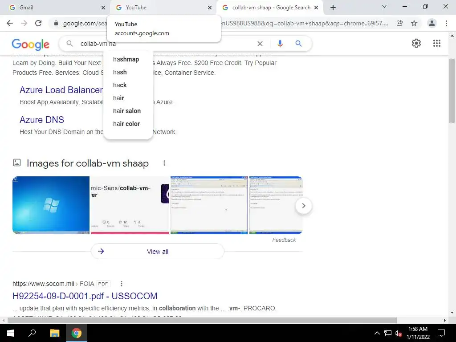Choose the hair suggestion

click(118, 98)
